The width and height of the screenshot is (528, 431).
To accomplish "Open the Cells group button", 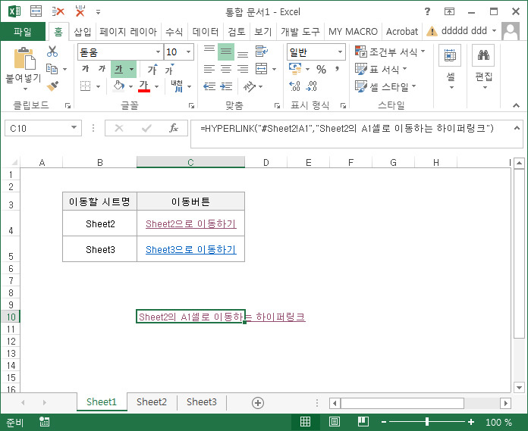I will tap(450, 67).
